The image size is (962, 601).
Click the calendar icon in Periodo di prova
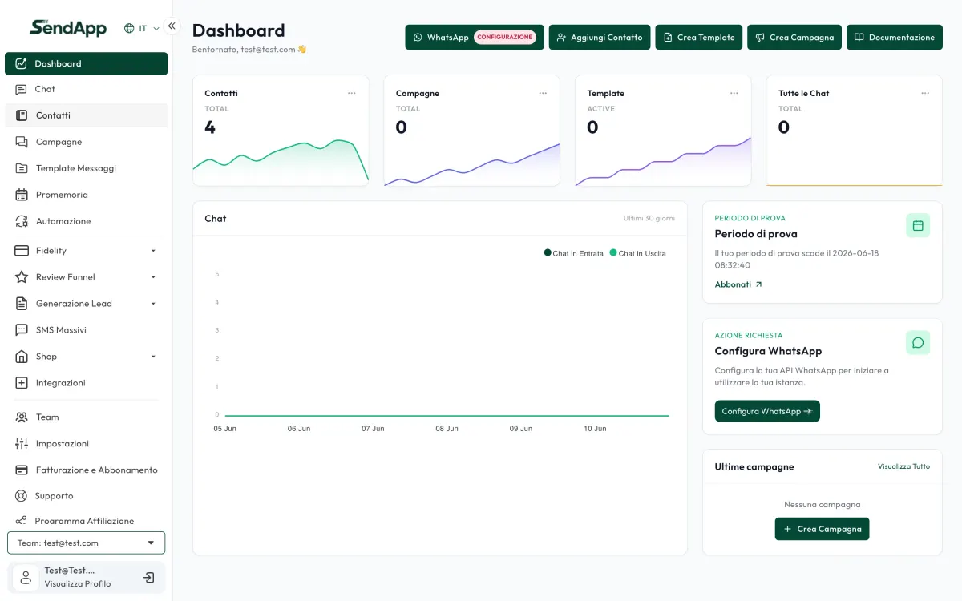(918, 225)
